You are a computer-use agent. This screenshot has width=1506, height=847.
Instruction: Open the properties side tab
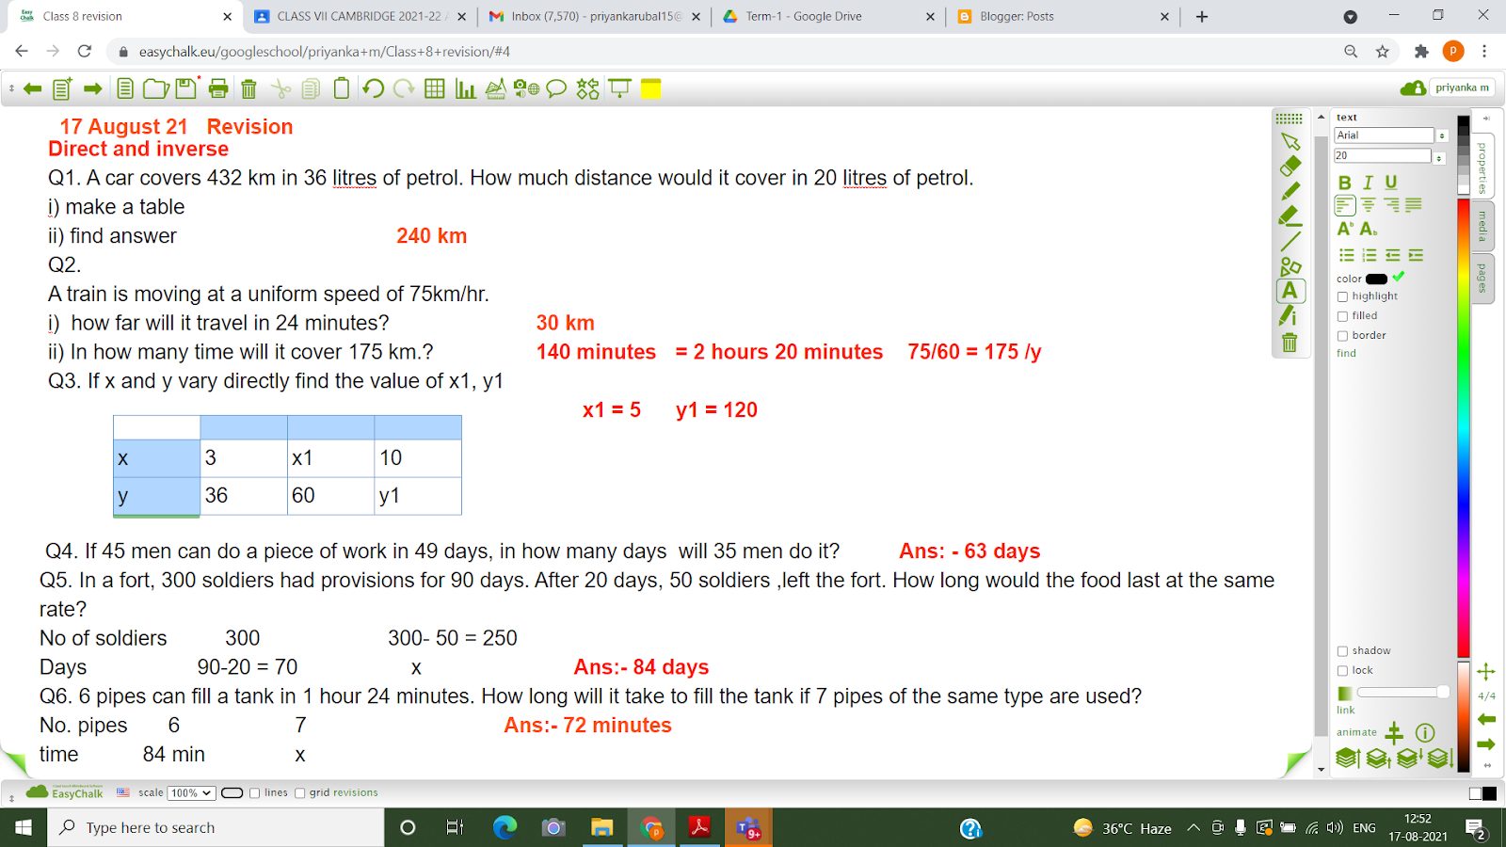point(1482,167)
